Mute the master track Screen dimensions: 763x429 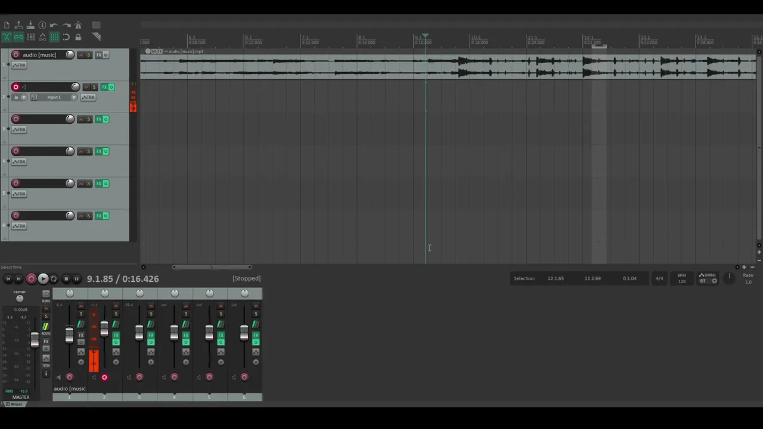click(x=46, y=308)
